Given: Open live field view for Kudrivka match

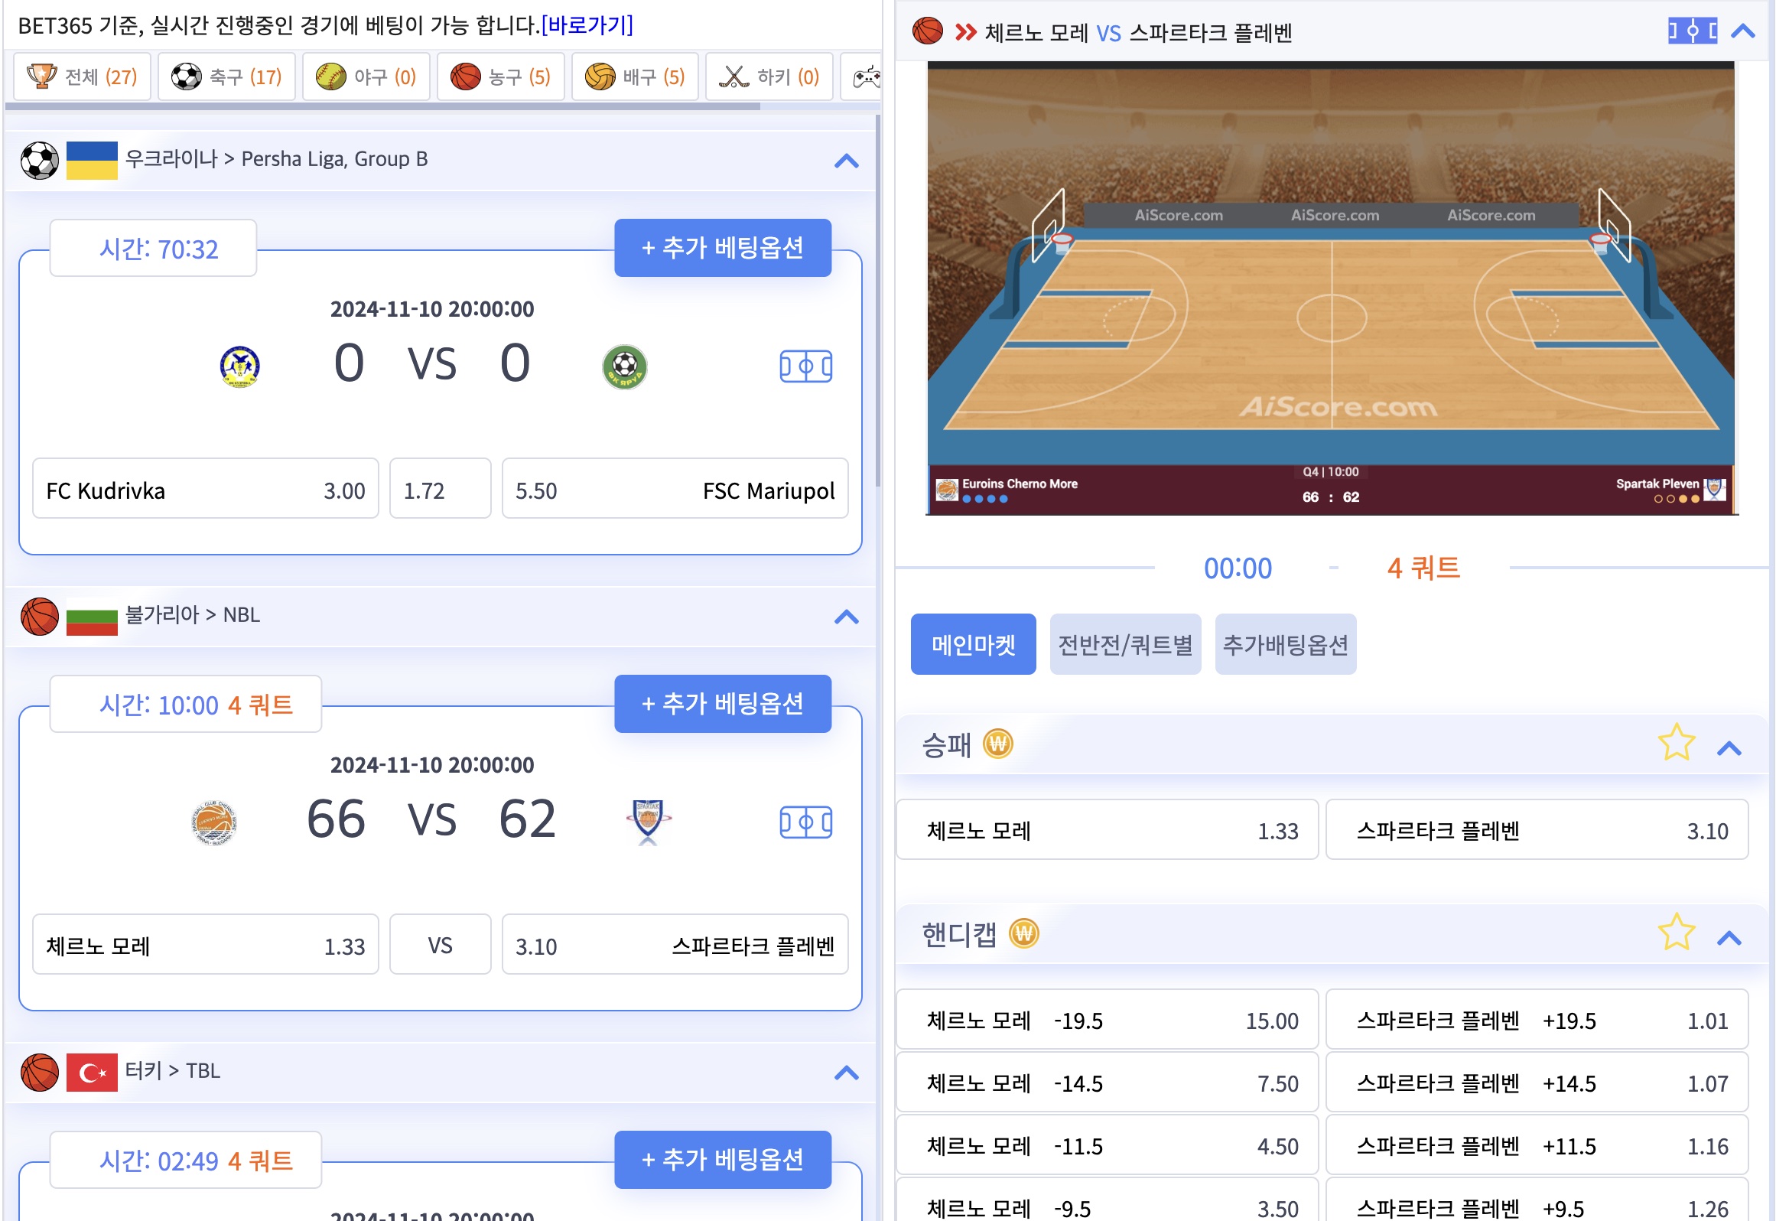Looking at the screenshot, I should point(805,366).
